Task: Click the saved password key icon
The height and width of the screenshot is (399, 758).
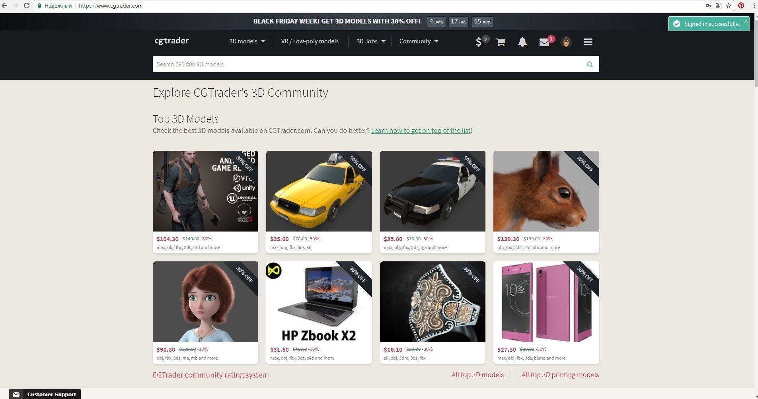Action: coord(709,6)
